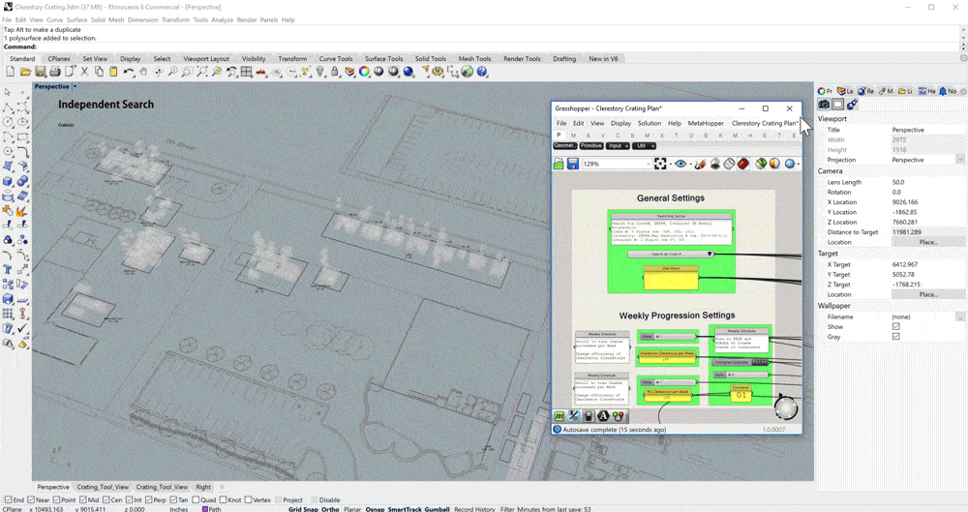Click the gear Options icon
968x512 pixels.
[x=438, y=72]
